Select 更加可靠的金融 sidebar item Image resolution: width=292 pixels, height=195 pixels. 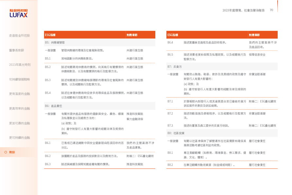pyautogui.click(x=20, y=123)
